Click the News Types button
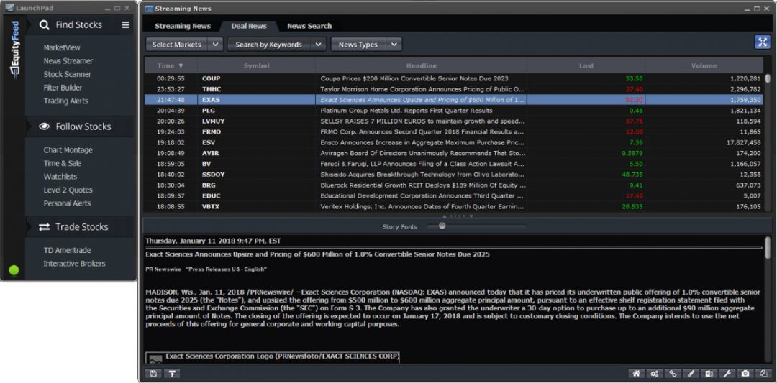Image resolution: width=777 pixels, height=383 pixels. [358, 45]
